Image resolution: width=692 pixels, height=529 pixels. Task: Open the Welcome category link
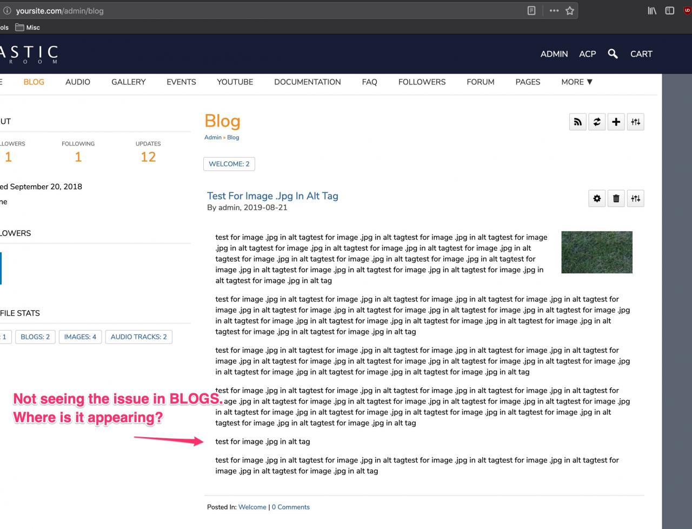tap(252, 507)
